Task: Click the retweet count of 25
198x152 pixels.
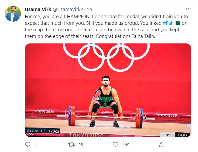Action: (81, 145)
